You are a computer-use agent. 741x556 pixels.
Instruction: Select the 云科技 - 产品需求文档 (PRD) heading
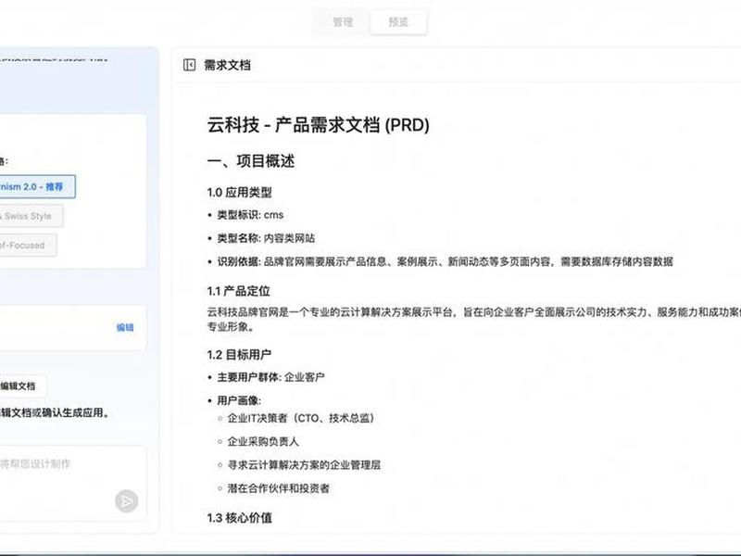point(318,125)
